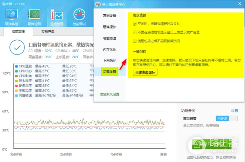Click 硬盘温度 35℃ value
245x162 pixels.
tap(49, 57)
